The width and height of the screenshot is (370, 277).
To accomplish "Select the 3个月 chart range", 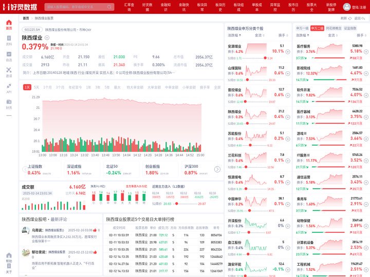I will click(x=60, y=87).
